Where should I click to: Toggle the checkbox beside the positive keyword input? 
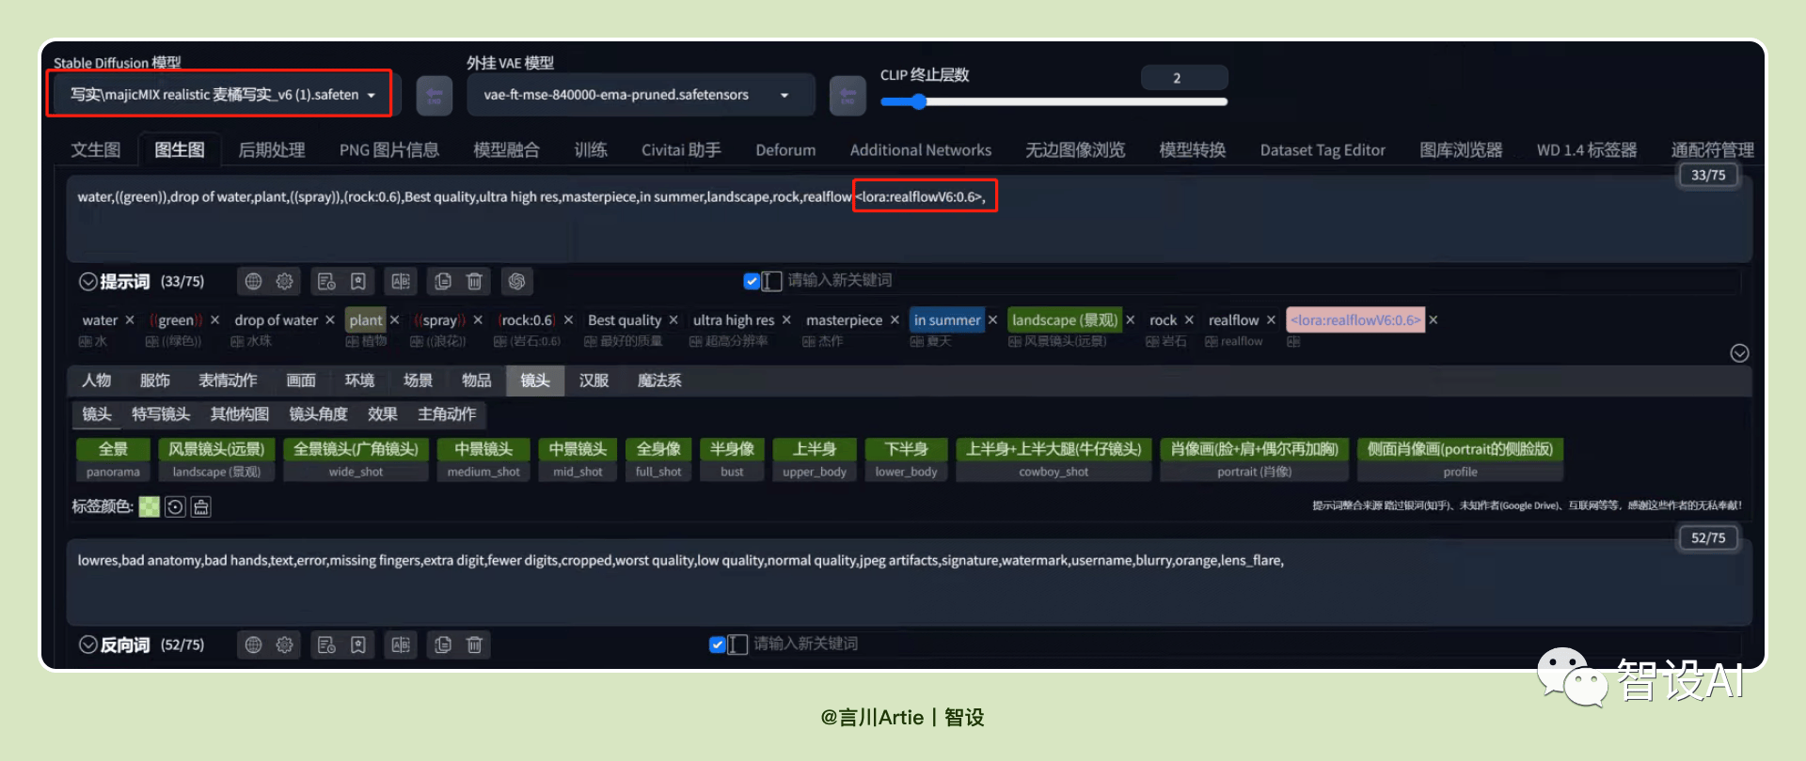point(751,280)
